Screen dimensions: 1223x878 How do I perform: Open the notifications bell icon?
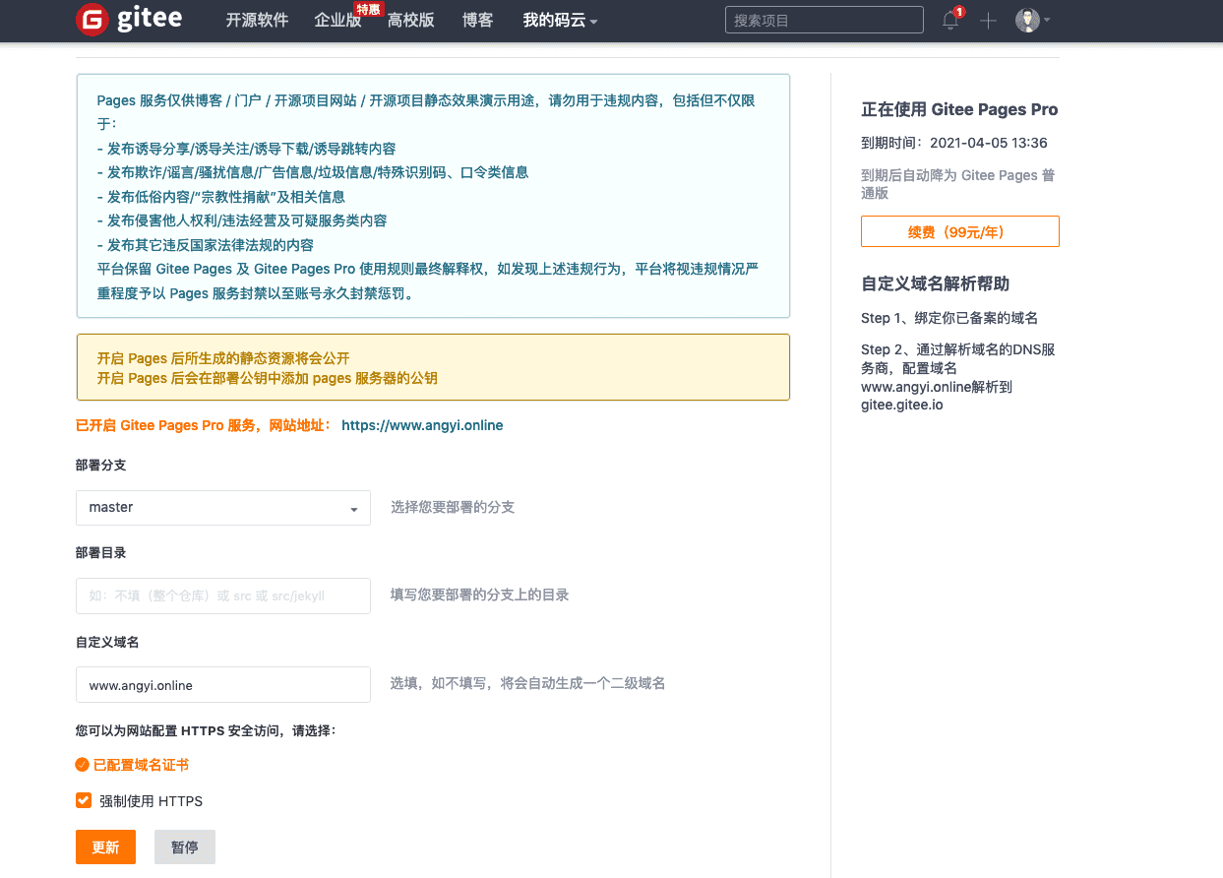(950, 21)
